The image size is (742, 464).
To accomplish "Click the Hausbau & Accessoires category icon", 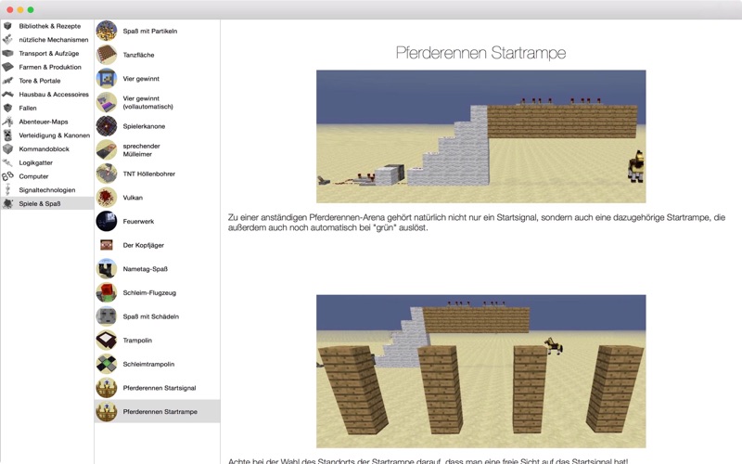I will (x=7, y=95).
